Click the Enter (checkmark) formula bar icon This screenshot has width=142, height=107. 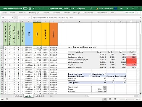point(24,18)
